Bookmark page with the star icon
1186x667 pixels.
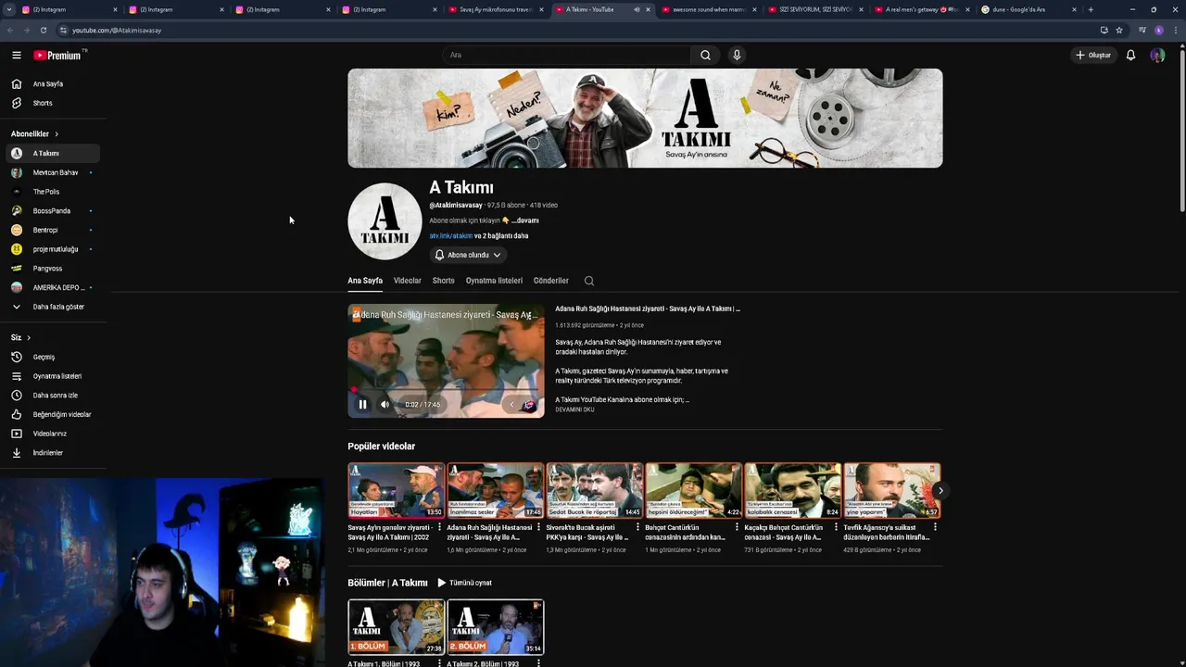(x=1119, y=30)
